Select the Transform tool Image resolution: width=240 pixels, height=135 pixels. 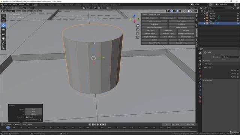pos(3,38)
